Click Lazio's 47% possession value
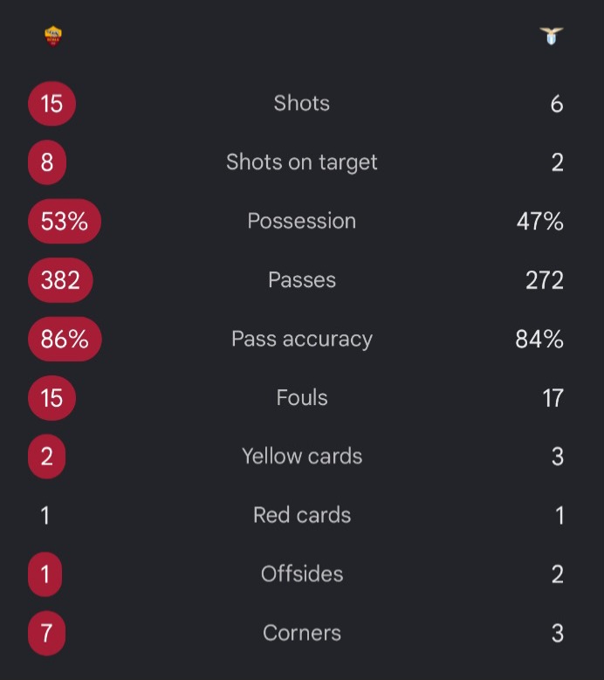 539,221
